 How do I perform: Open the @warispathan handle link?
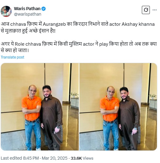coord(28,14)
